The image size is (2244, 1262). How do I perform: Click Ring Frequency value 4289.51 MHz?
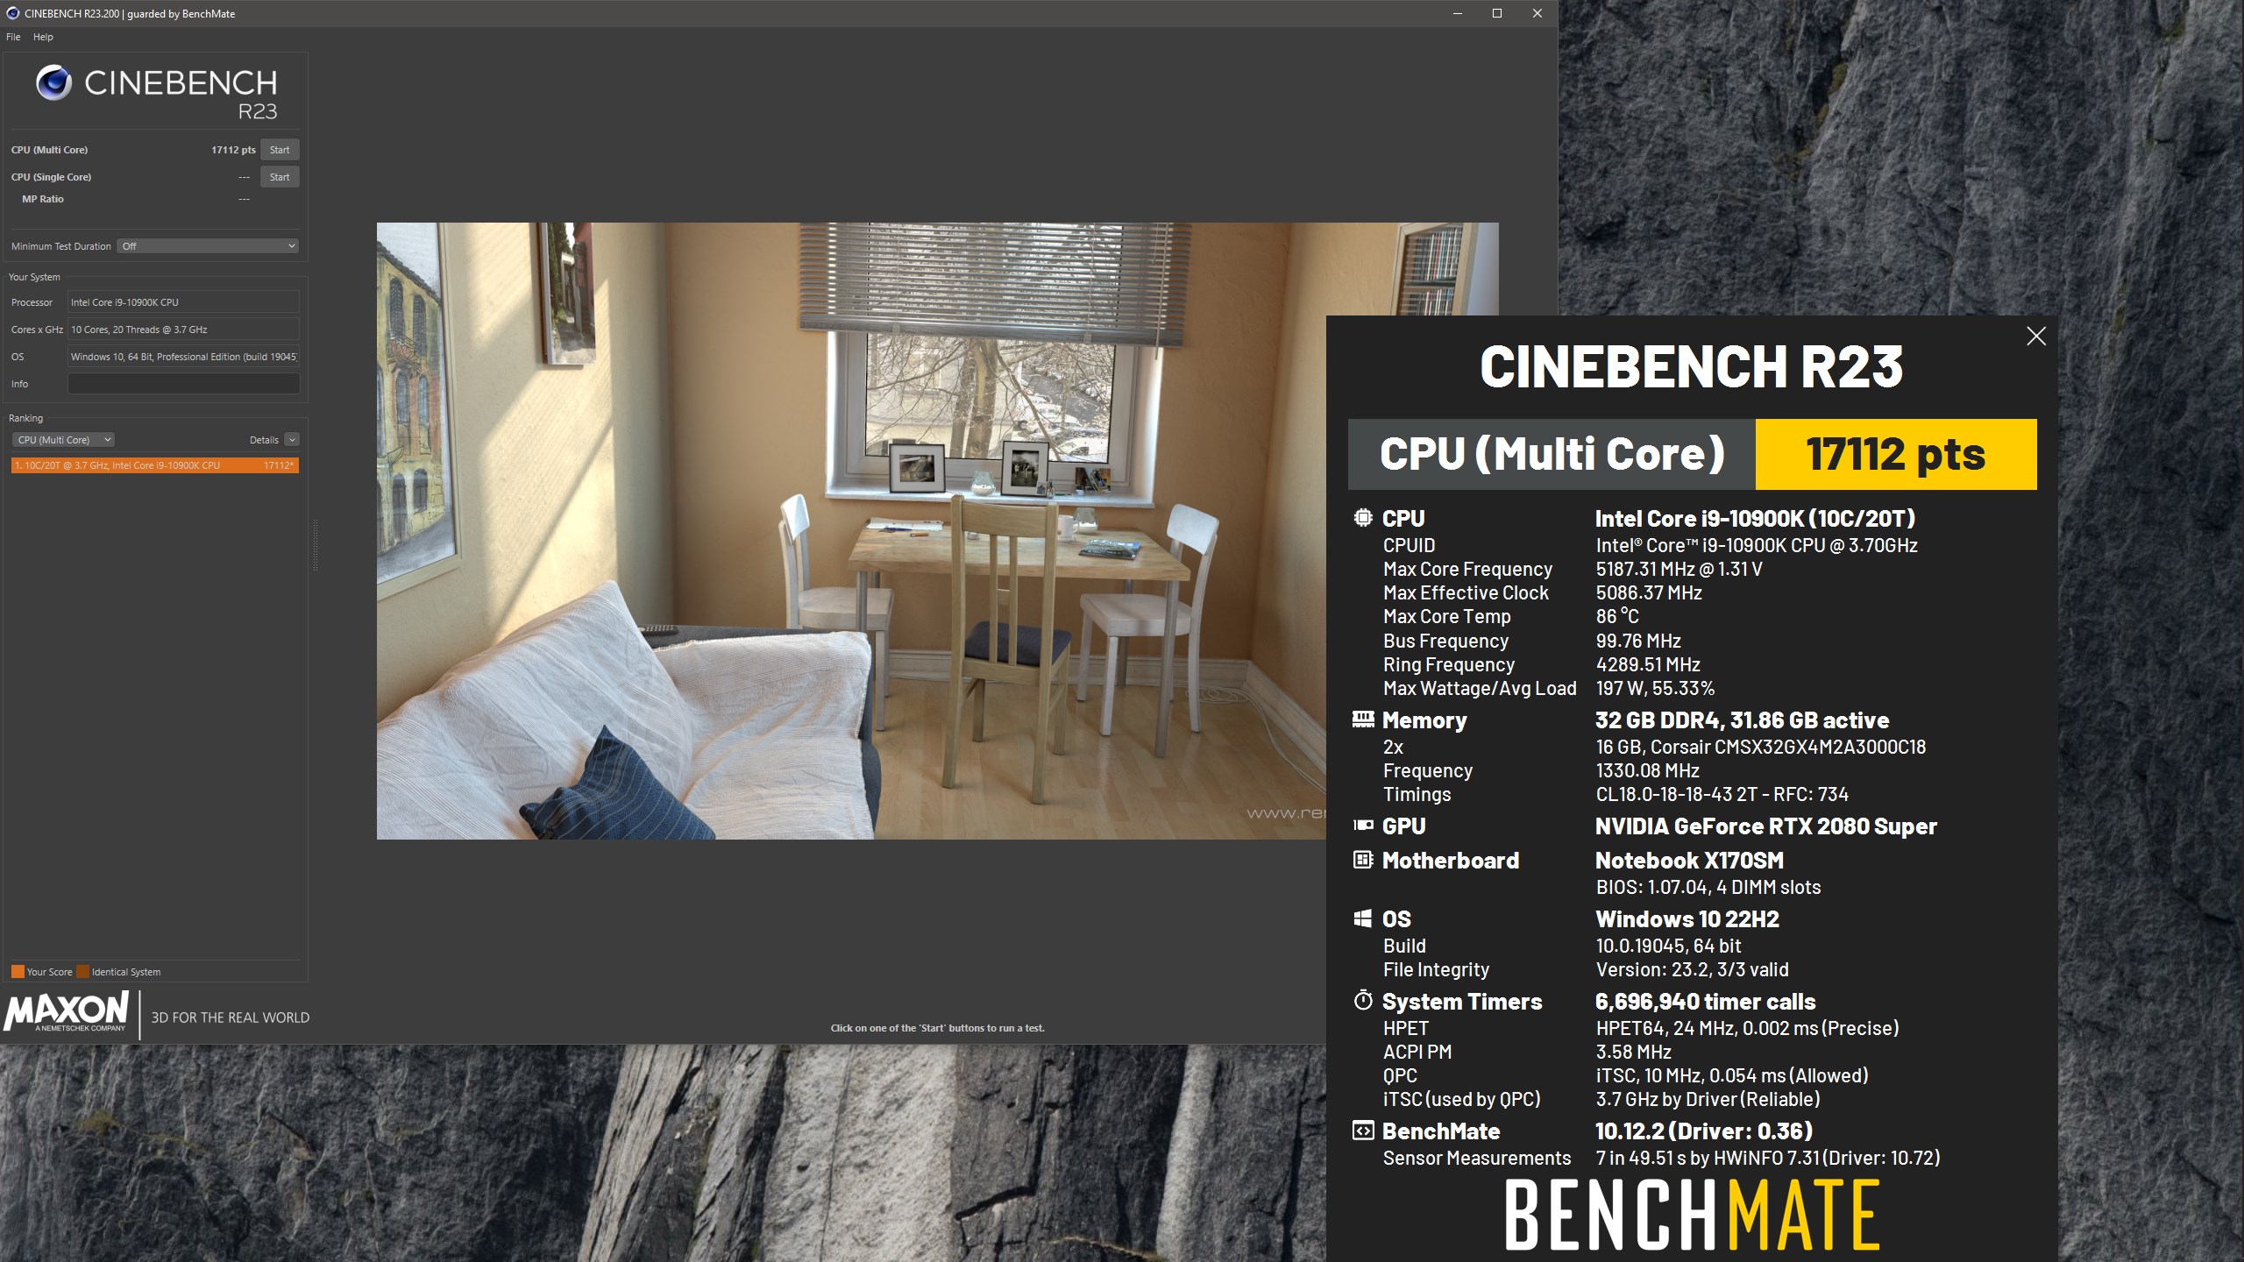click(x=1648, y=664)
